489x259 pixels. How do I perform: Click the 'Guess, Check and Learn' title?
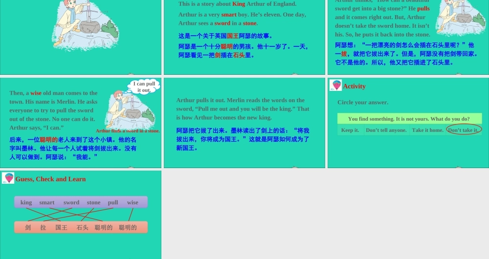tap(50, 179)
